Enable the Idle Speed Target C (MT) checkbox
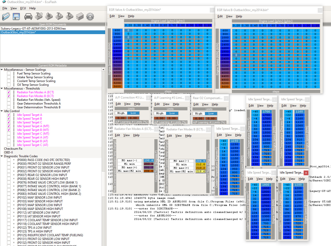 point(9,134)
